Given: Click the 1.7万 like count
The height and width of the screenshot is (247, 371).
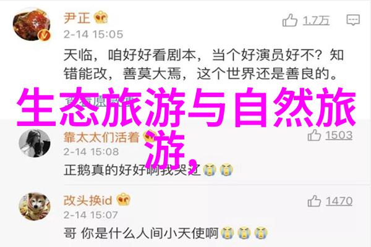Looking at the screenshot, I should pyautogui.click(x=317, y=21).
